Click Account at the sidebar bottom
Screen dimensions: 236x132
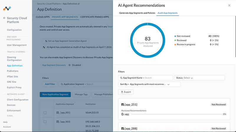pos(7,127)
